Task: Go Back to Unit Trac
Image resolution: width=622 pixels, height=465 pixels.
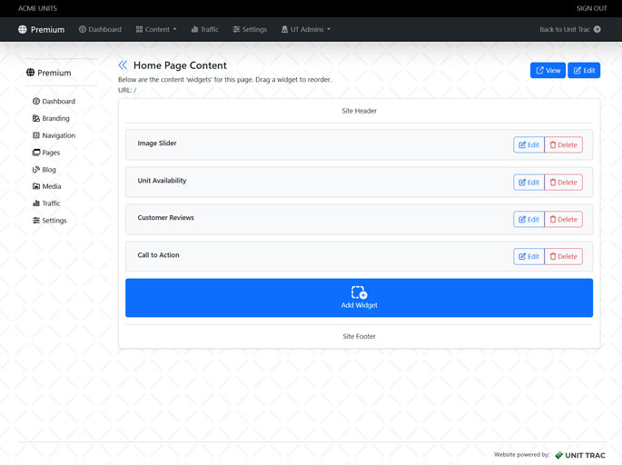Action: [569, 30]
